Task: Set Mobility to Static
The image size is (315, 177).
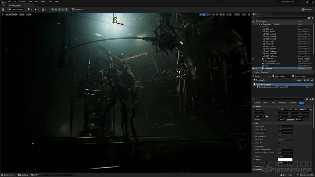Action: tap(282, 120)
